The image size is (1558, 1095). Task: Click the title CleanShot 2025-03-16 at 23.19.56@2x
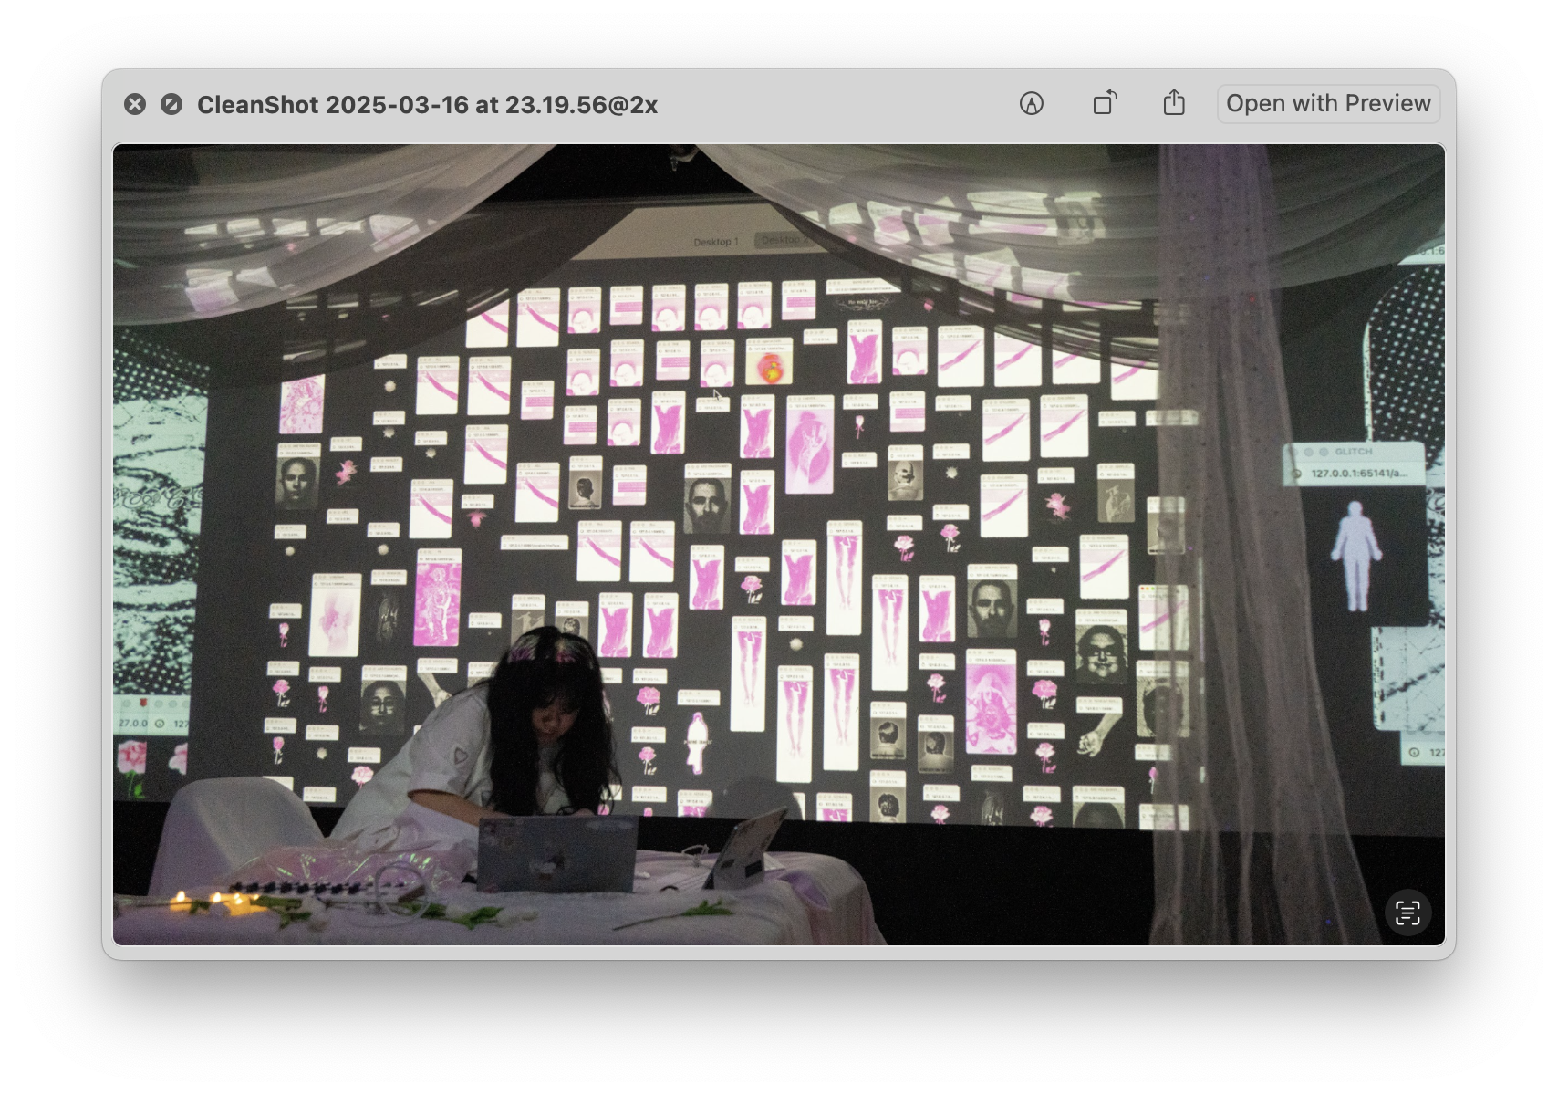pos(427,105)
